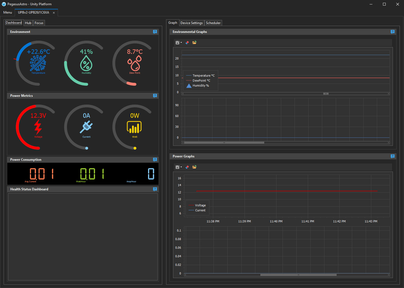Image resolution: width=404 pixels, height=288 pixels.
Task: Click the Power Metrics help icon
Action: [x=155, y=96]
